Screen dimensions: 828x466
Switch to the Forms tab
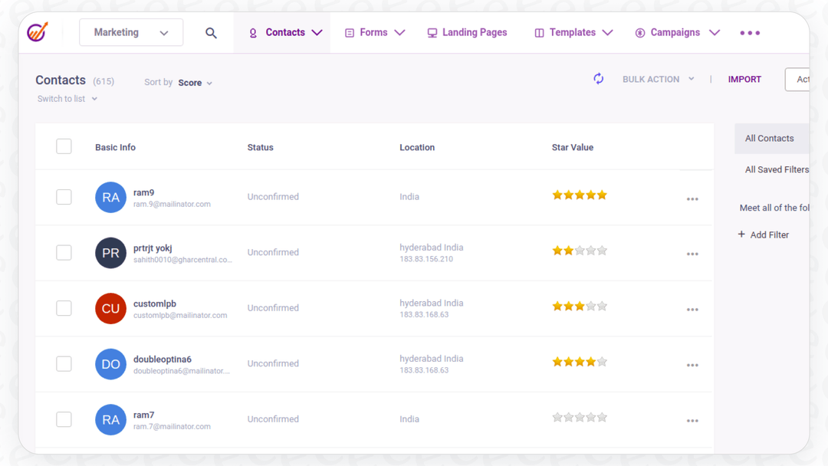click(374, 32)
